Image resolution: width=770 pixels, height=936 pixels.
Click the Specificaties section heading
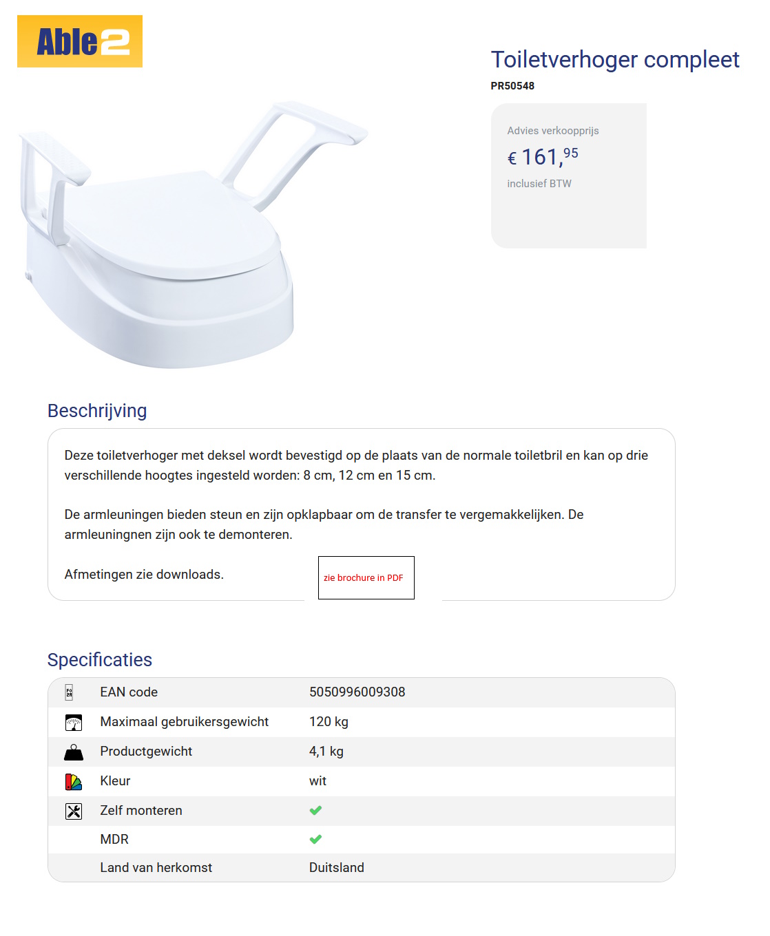click(100, 660)
